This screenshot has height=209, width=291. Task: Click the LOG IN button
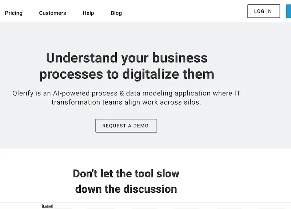tap(263, 11)
